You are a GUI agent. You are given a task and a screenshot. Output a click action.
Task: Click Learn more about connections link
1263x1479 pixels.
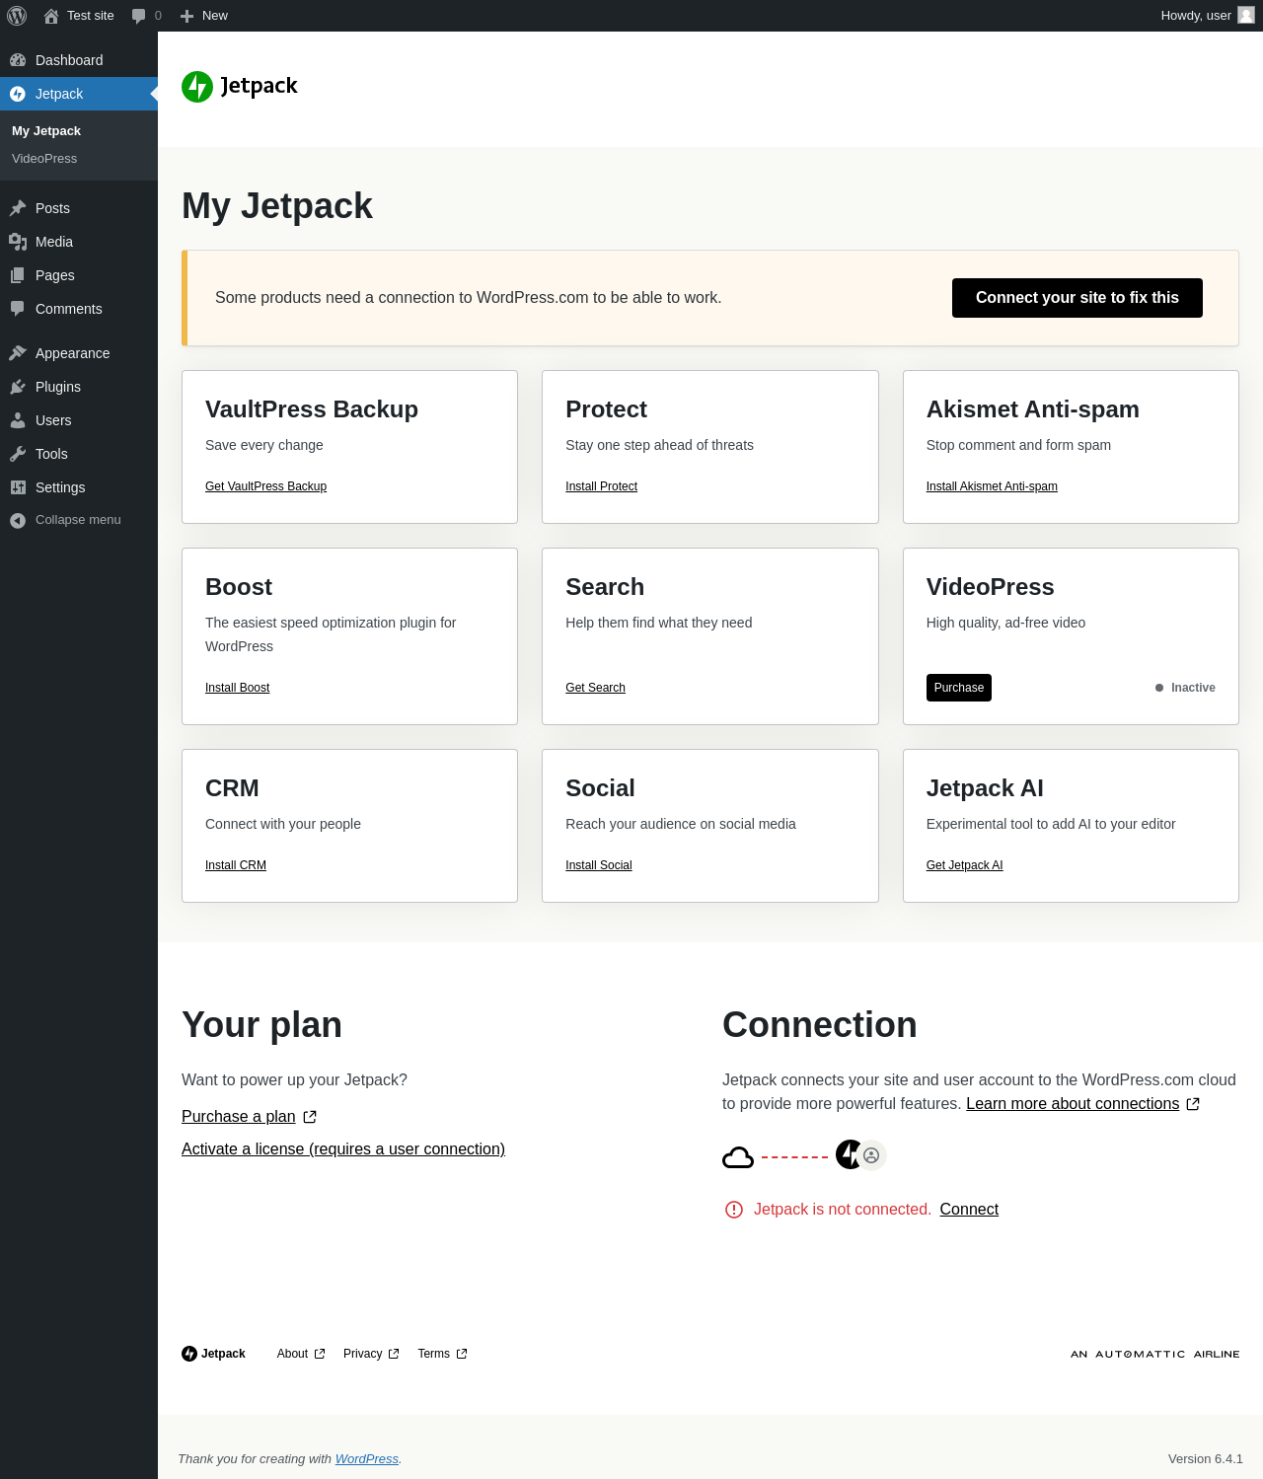[x=1073, y=1104]
